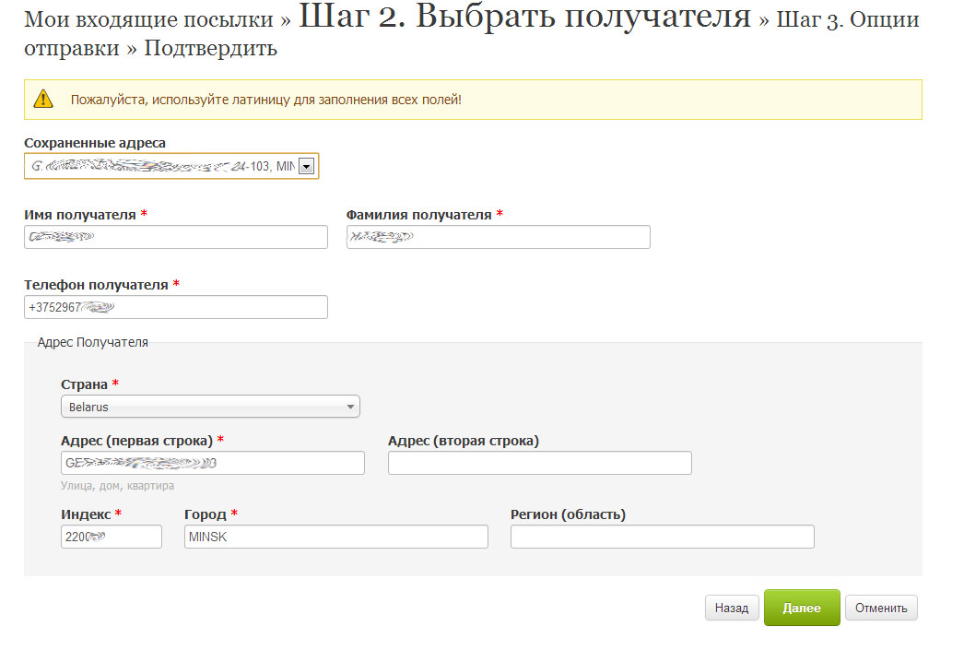Image resolution: width=964 pixels, height=650 pixels.
Task: Select the Шаг 2. Выбрать получателя heading
Action: pos(525,17)
